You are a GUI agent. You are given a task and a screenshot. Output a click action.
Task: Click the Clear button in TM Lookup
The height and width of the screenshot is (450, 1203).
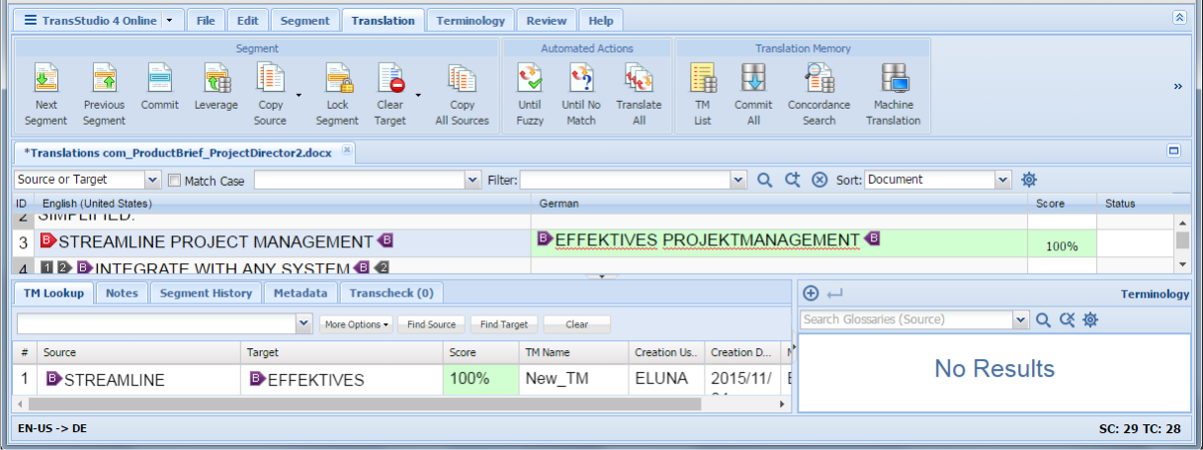click(x=577, y=324)
